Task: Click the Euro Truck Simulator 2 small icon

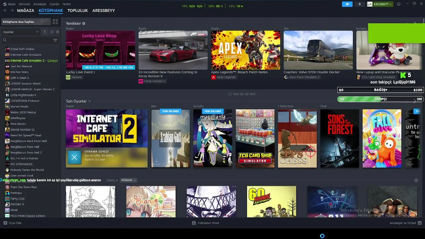Action: click(x=286, y=77)
